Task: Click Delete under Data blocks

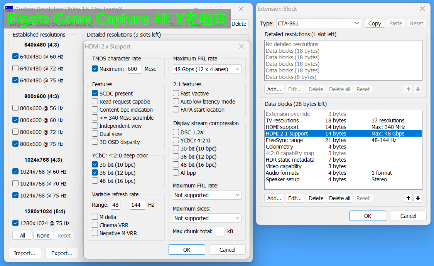Action: [316, 198]
